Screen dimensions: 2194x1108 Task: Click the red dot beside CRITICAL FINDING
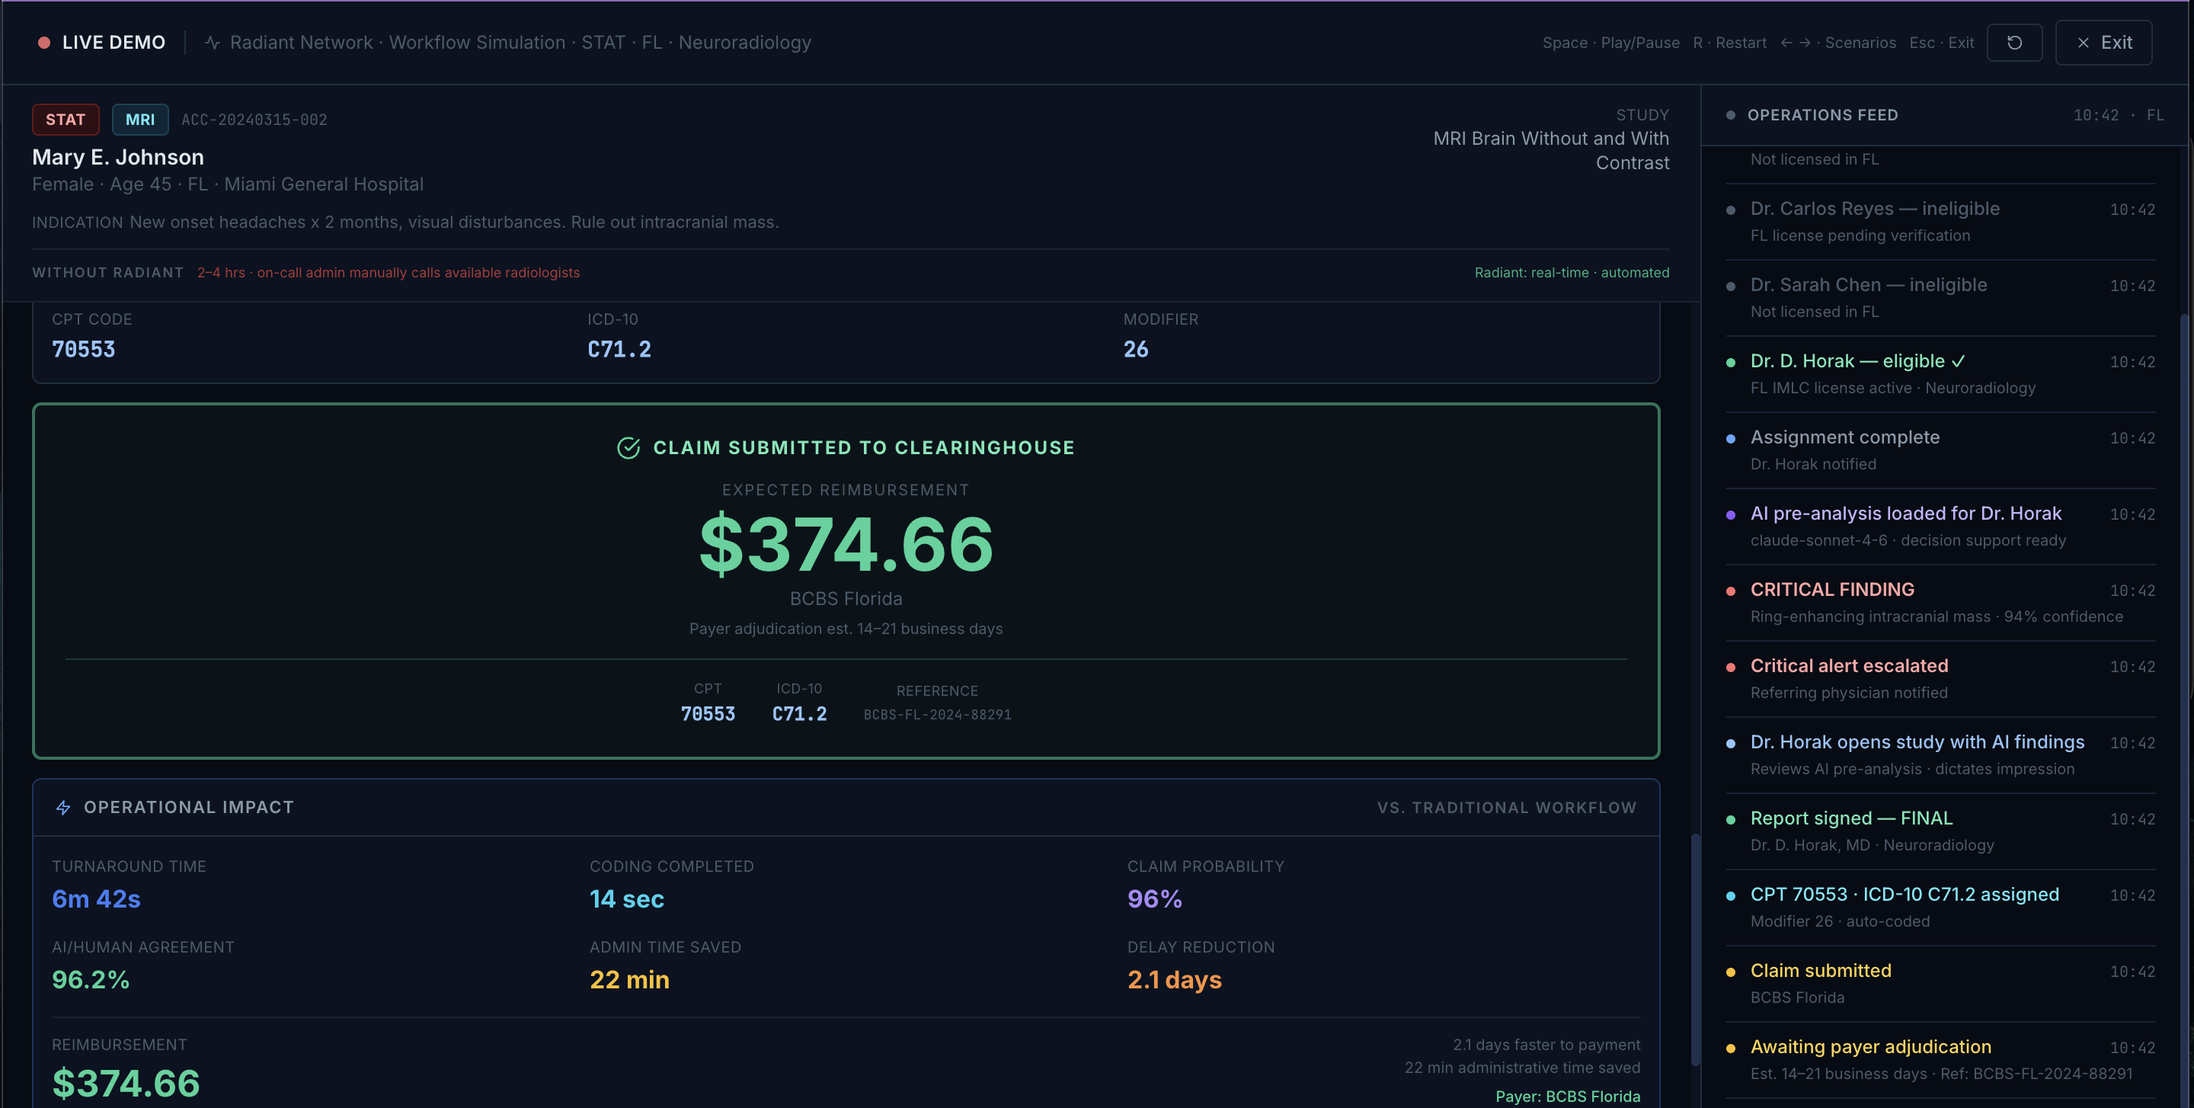click(1730, 591)
